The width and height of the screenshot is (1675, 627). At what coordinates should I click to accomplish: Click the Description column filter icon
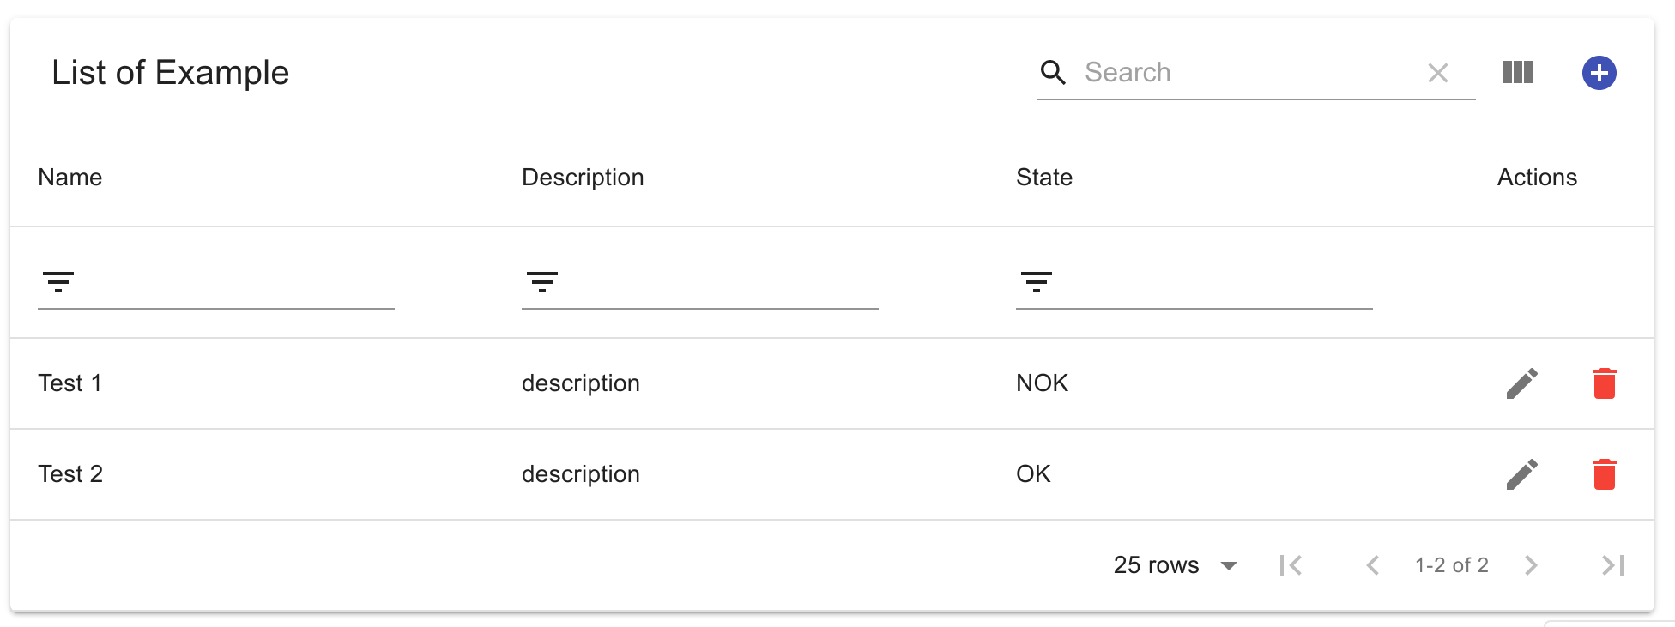point(542,281)
